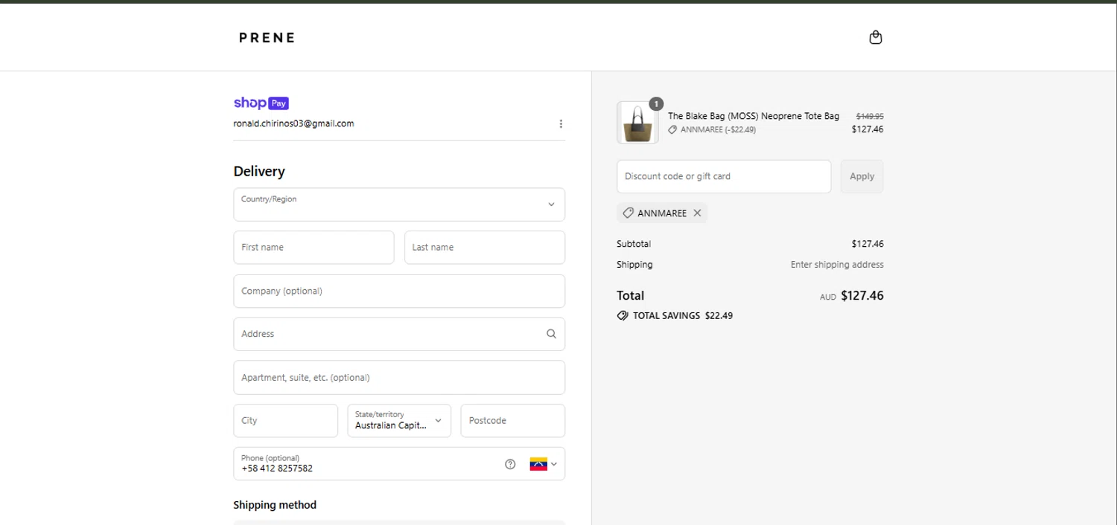Click the Shop Pay logo
Image resolution: width=1117 pixels, height=525 pixels.
[261, 103]
